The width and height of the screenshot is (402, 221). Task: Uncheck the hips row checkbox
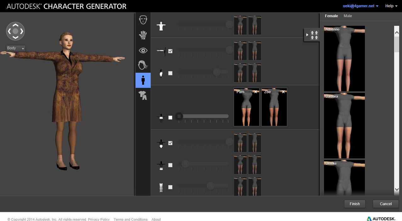(x=170, y=143)
